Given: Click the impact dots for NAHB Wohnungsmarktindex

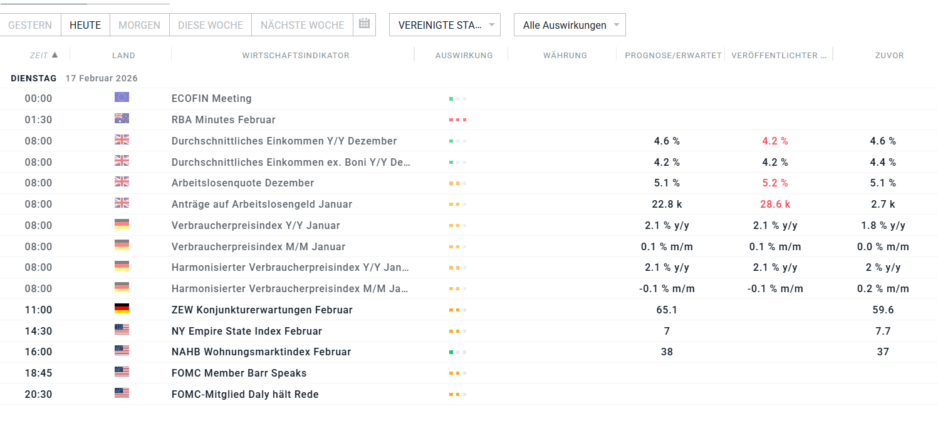Looking at the screenshot, I should 457,352.
